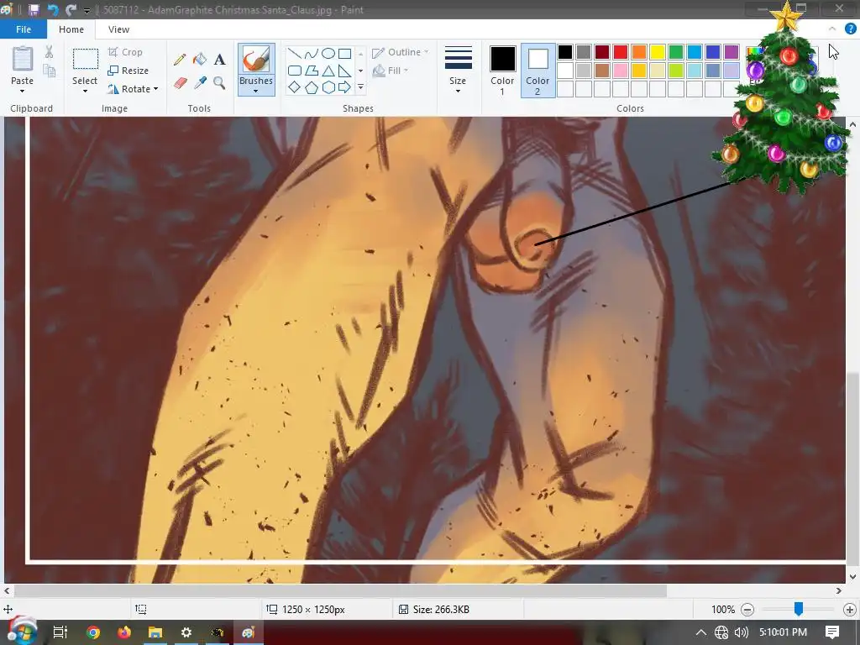The height and width of the screenshot is (645, 860).
Task: Pick the brown color swatch
Action: click(601, 71)
